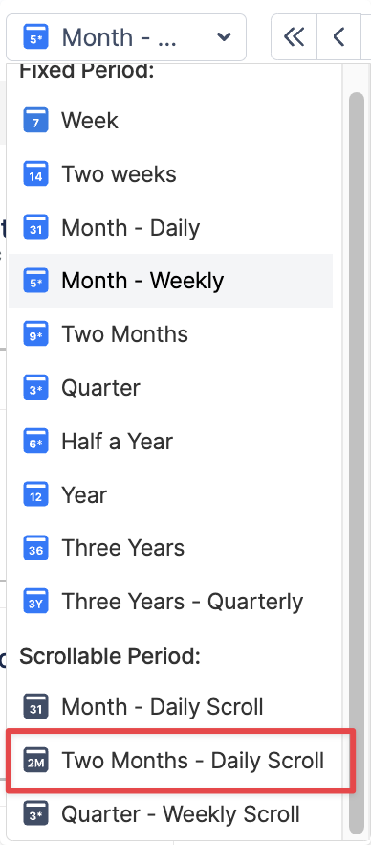Click the Year 12 calendar icon
The image size is (371, 845).
point(36,494)
